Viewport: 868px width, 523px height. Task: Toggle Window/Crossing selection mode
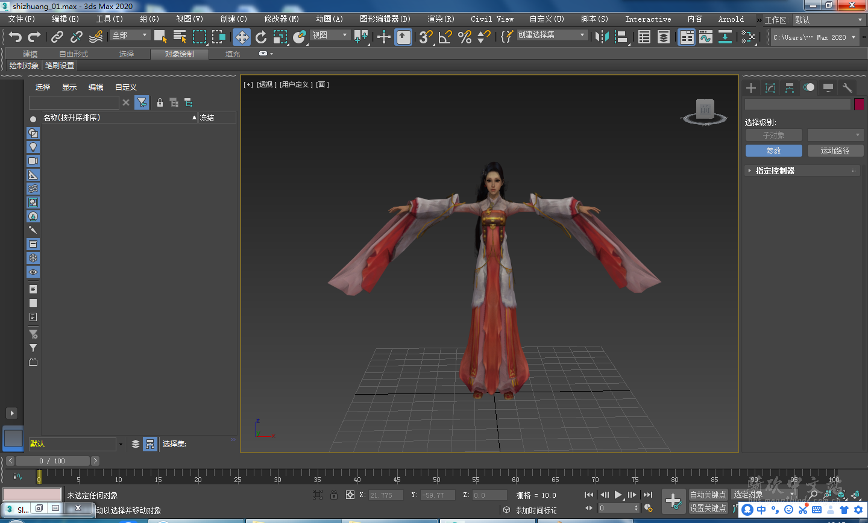click(x=219, y=37)
